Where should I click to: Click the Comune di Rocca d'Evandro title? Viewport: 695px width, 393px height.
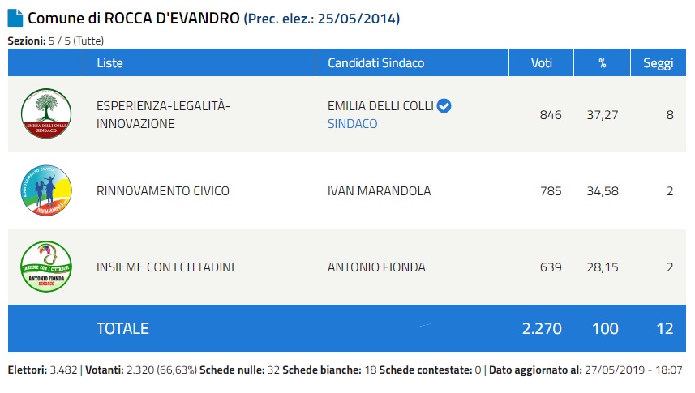pos(134,18)
